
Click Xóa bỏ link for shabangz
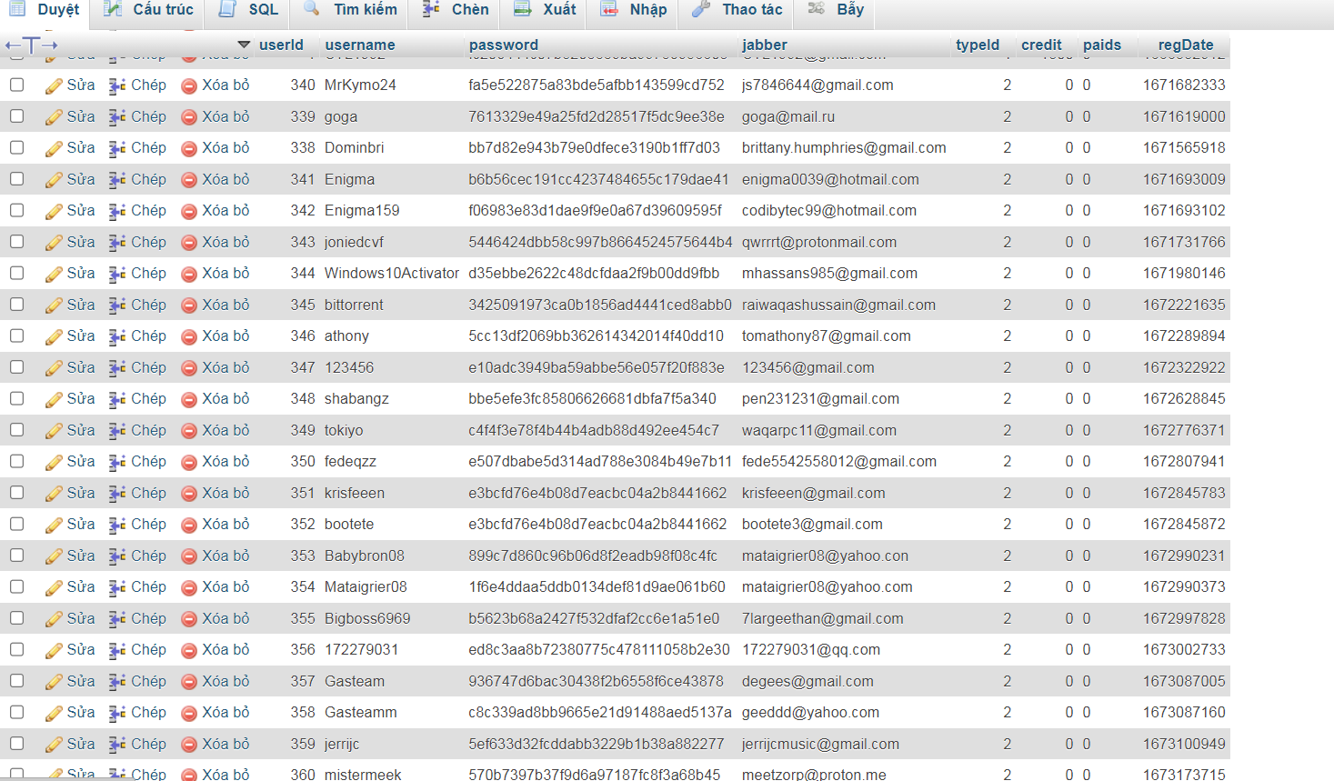225,399
